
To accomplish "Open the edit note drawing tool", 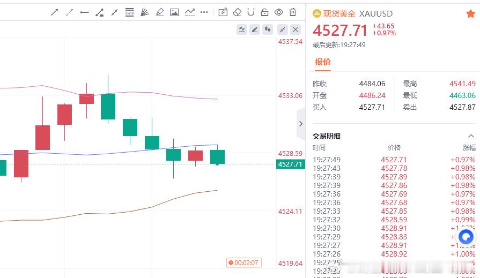I will pyautogui.click(x=223, y=12).
